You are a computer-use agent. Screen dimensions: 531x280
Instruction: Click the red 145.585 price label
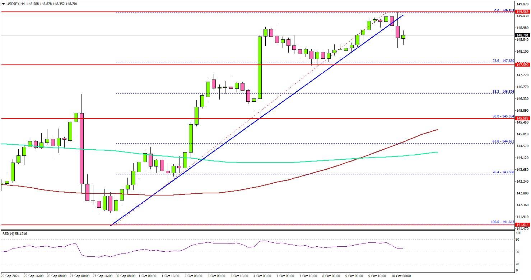tap(523, 118)
